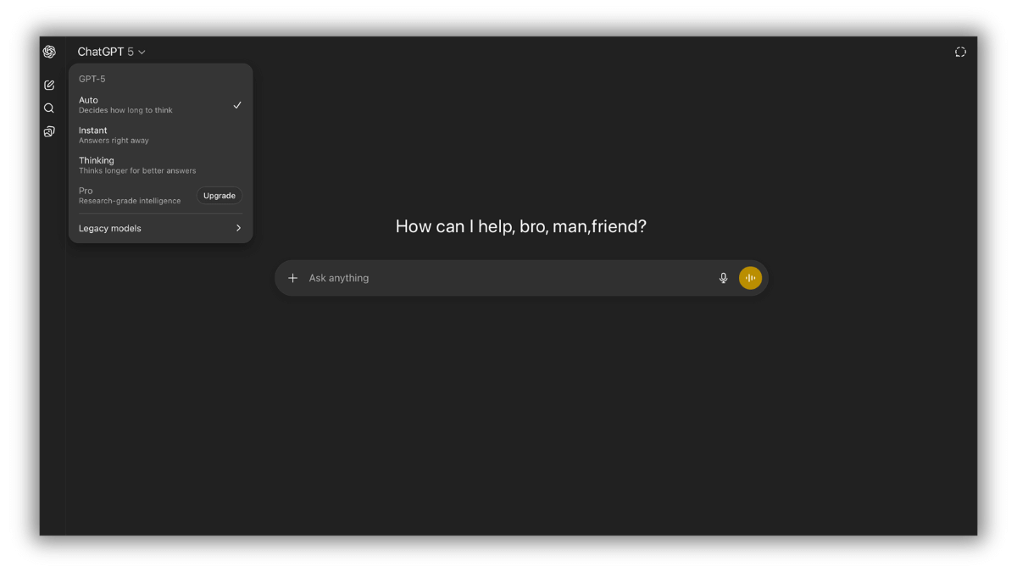Click the ChatGPT logo icon
The width and height of the screenshot is (1017, 572).
click(x=49, y=52)
